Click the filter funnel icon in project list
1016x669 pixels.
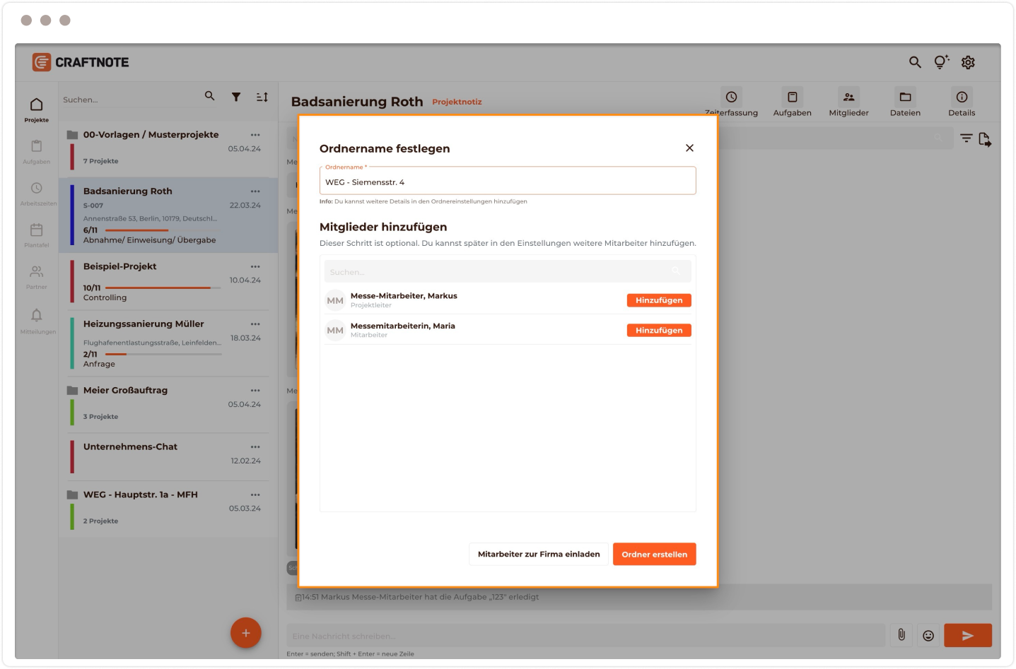tap(236, 97)
